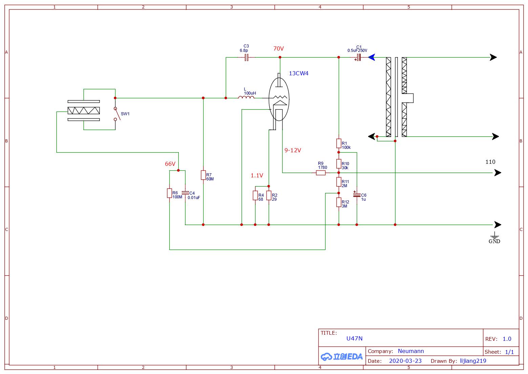Select resistor R1 100k symbol

[x=339, y=143]
